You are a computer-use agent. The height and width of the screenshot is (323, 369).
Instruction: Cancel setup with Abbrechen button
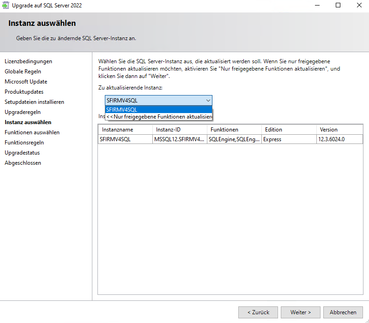343,312
